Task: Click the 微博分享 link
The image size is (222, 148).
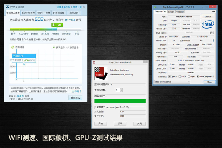Action: pyautogui.click(x=77, y=7)
